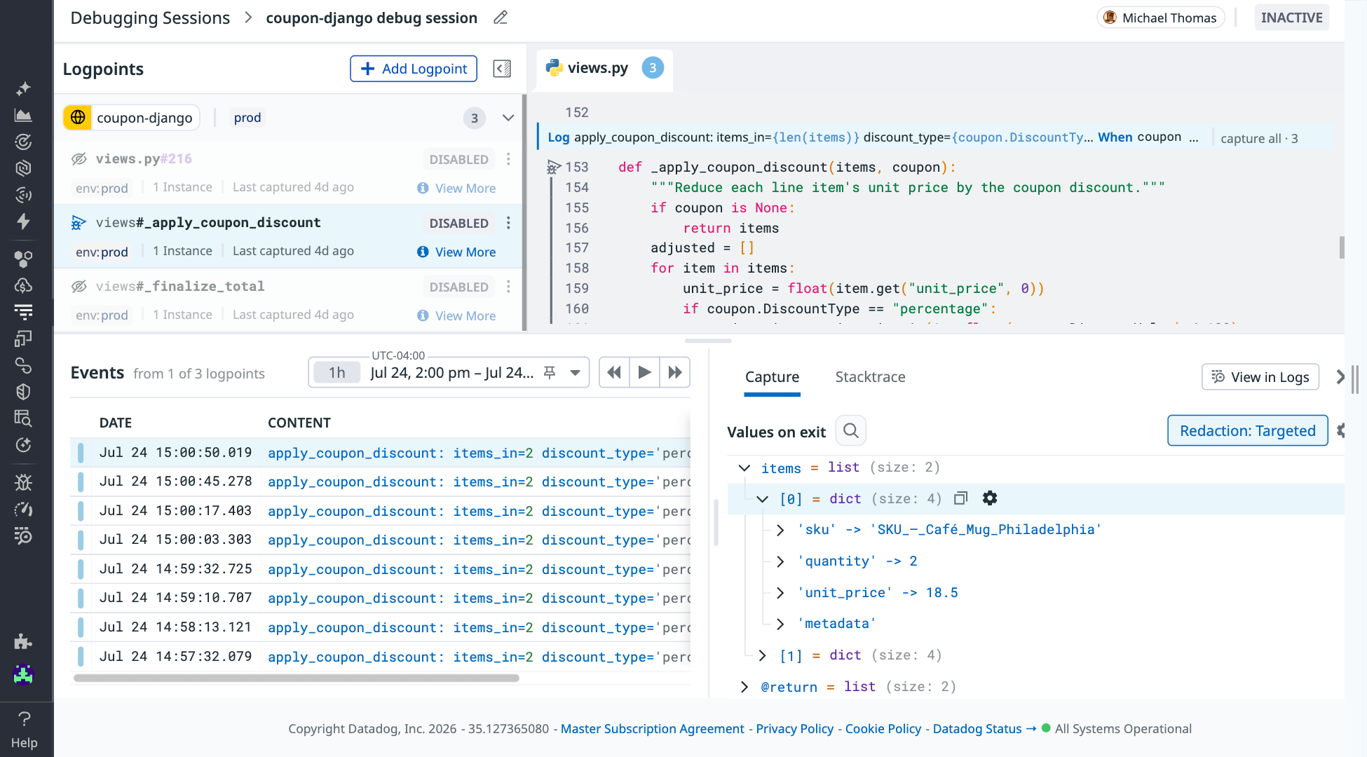Click the events table horizontal scrollbar
The image size is (1367, 757).
tap(296, 678)
